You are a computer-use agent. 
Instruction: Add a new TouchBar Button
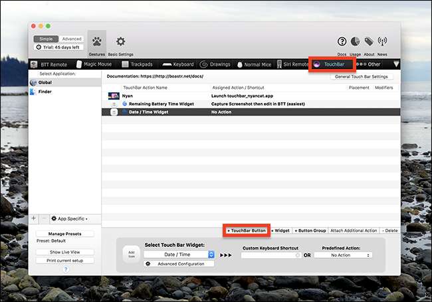click(247, 230)
